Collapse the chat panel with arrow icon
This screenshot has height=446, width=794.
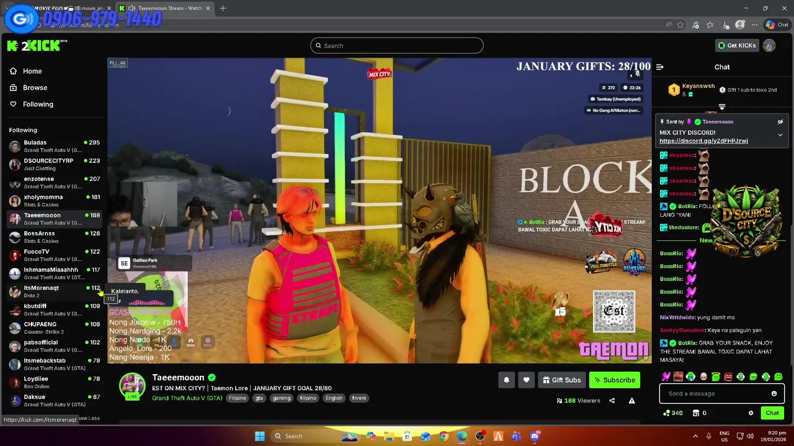[x=660, y=67]
